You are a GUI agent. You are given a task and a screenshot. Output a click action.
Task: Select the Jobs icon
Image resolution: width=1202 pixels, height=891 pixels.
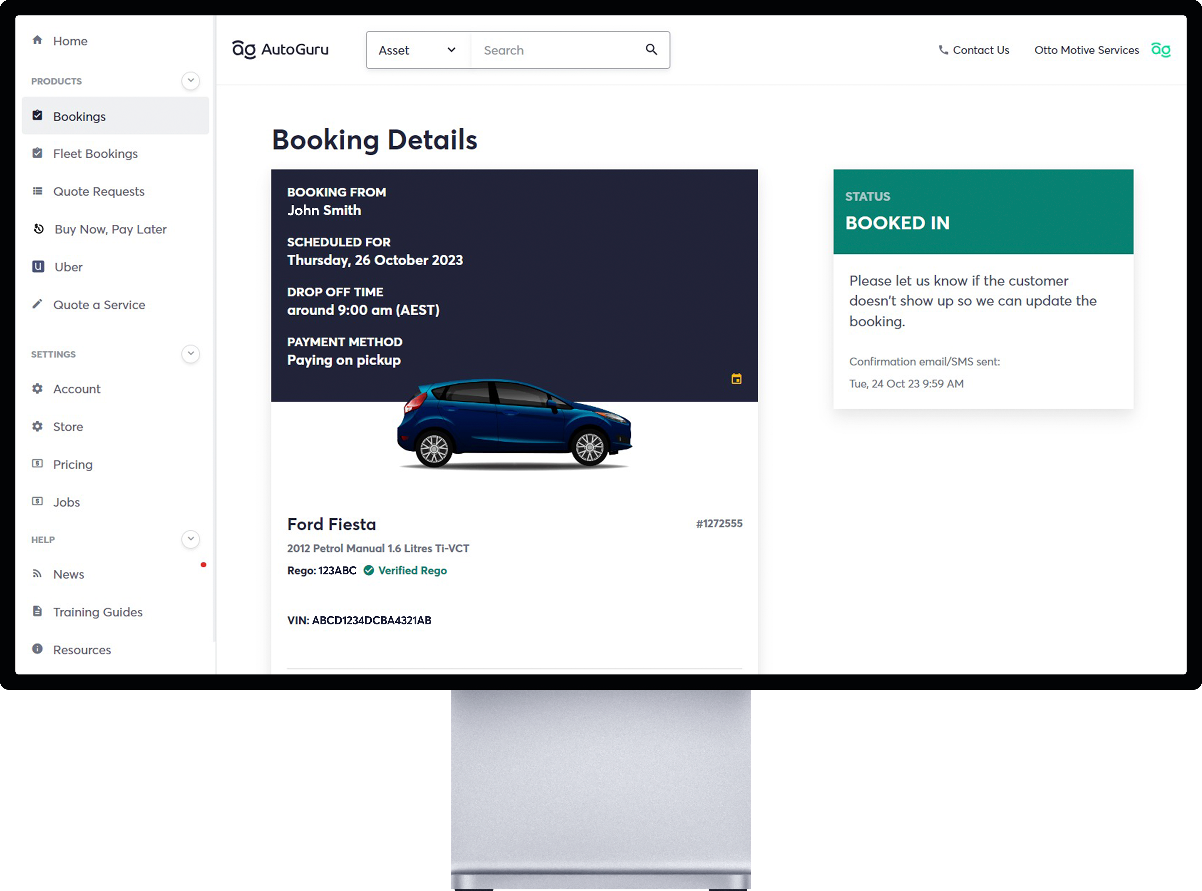click(x=38, y=501)
